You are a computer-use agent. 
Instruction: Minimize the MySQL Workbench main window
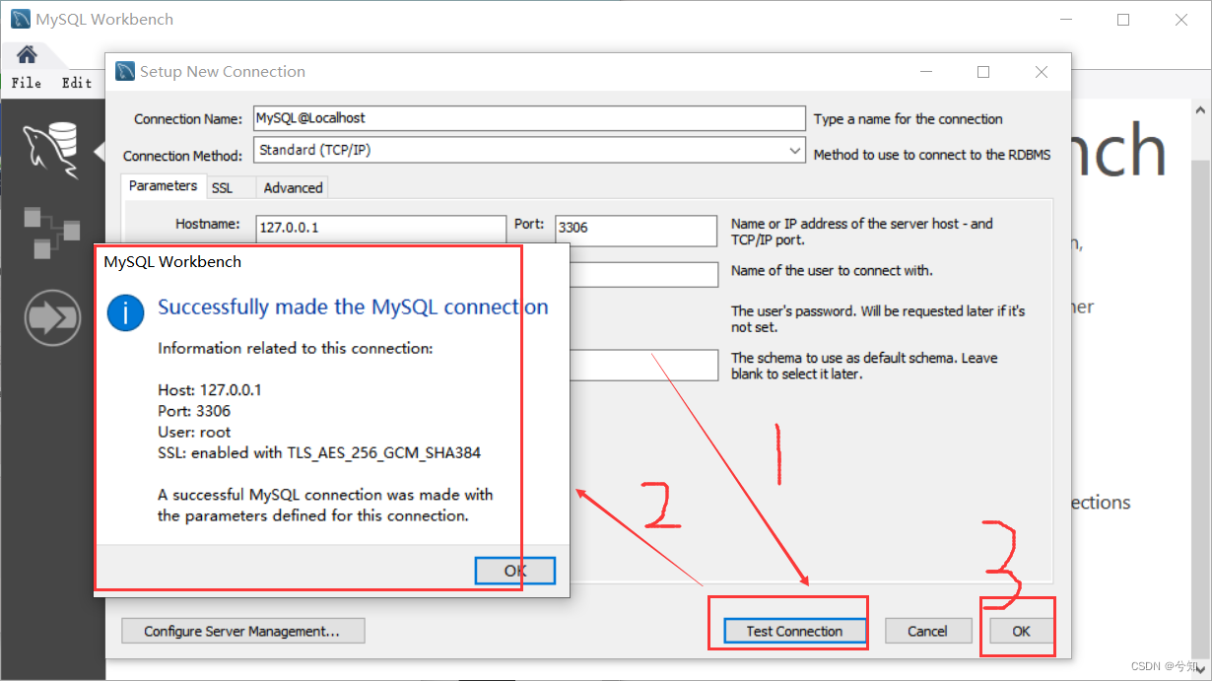pyautogui.click(x=1066, y=20)
